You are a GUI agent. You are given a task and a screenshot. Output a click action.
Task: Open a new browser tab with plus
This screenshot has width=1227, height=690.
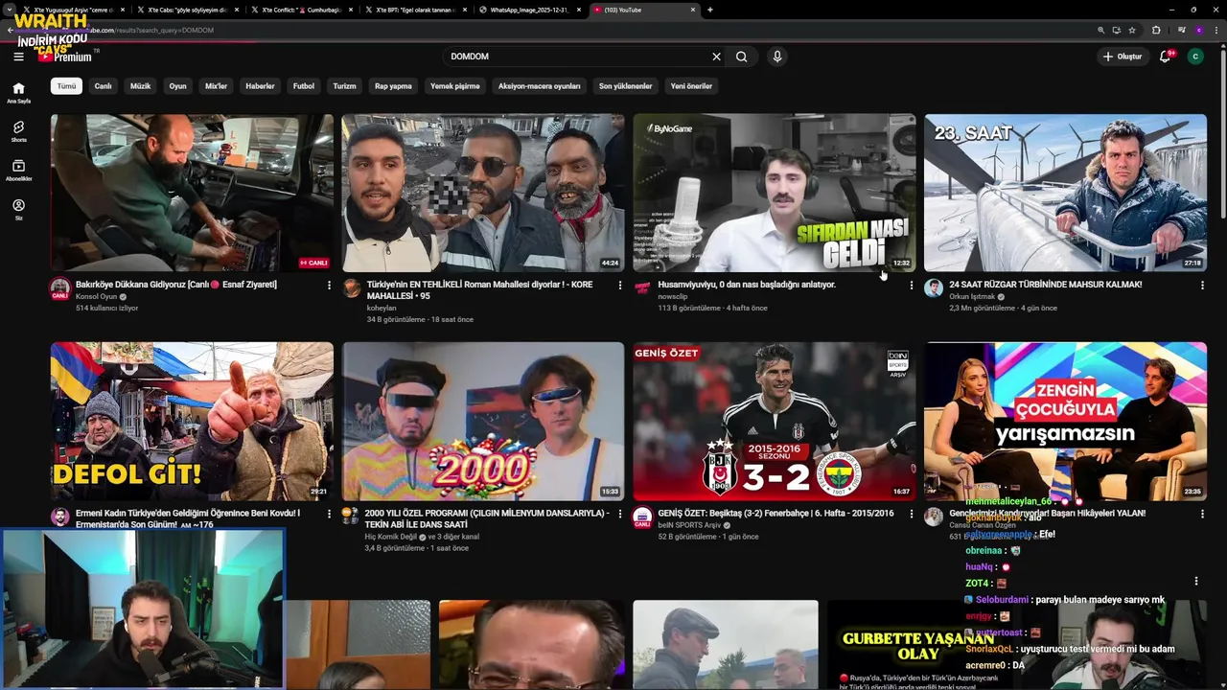pyautogui.click(x=709, y=10)
